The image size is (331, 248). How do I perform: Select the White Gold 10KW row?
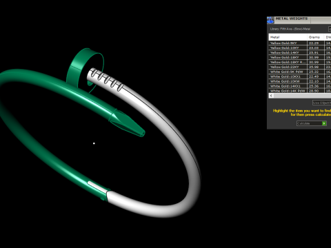click(x=300, y=81)
